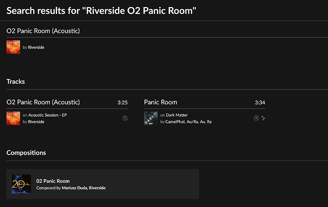Open Dark Matter album cover thumbnail
The height and width of the screenshot is (207, 328).
(x=151, y=118)
